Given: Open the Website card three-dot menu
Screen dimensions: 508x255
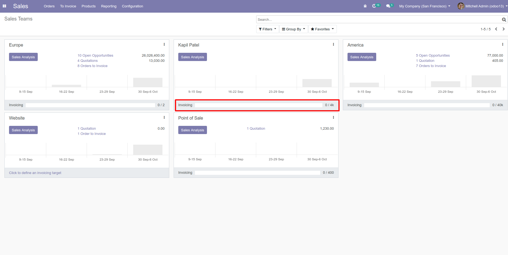Looking at the screenshot, I should [164, 117].
